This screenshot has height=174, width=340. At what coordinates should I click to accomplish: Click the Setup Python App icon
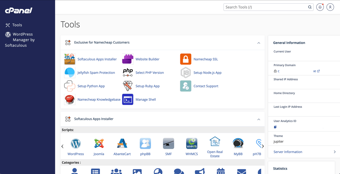pyautogui.click(x=70, y=86)
